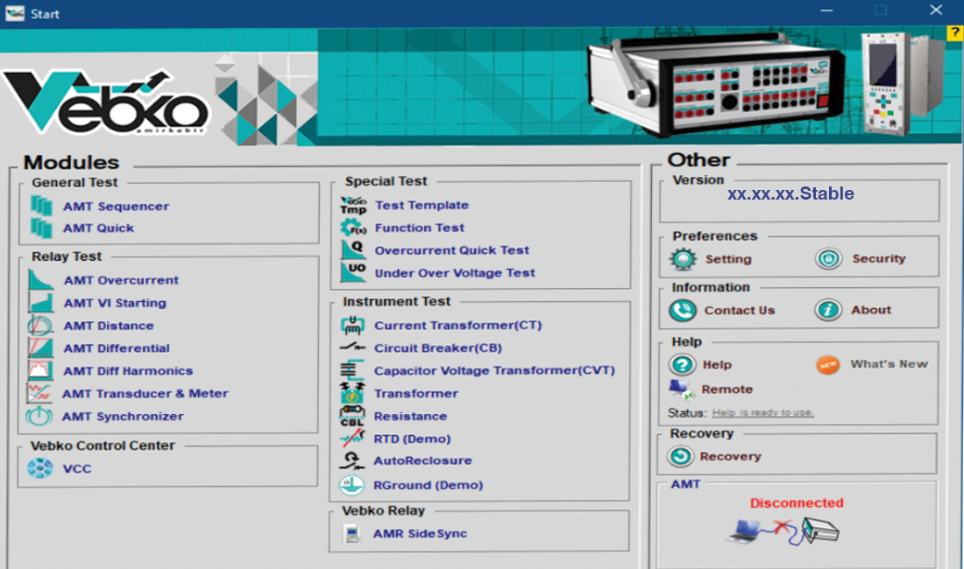Image resolution: width=964 pixels, height=569 pixels.
Task: Click the Function Test gear icon
Action: [x=353, y=228]
